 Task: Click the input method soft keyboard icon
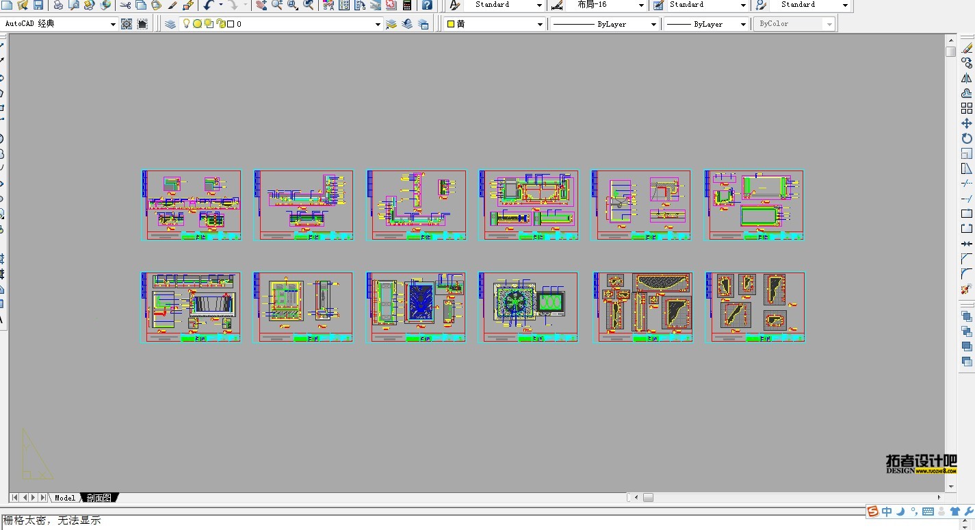[928, 512]
